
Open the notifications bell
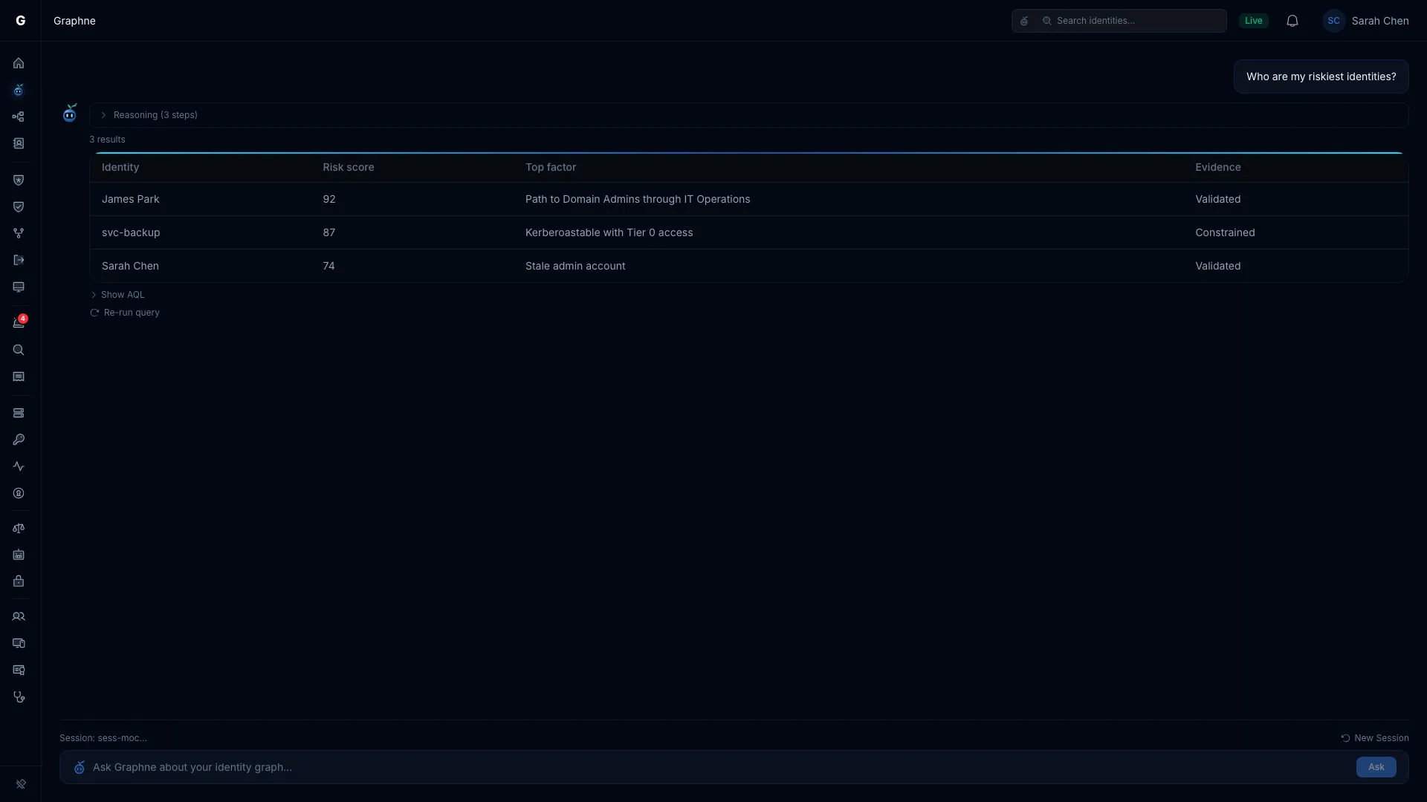[1292, 21]
